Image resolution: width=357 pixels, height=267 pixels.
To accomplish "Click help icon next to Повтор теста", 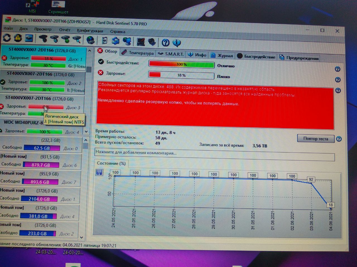I will tap(339, 139).
